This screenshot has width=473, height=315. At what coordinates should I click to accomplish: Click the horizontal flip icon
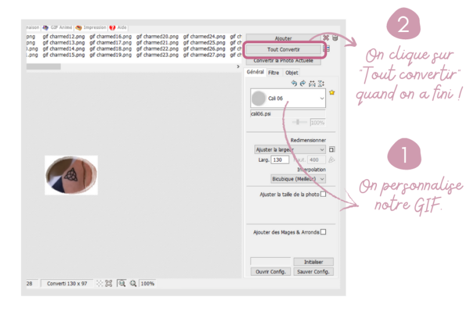click(312, 84)
